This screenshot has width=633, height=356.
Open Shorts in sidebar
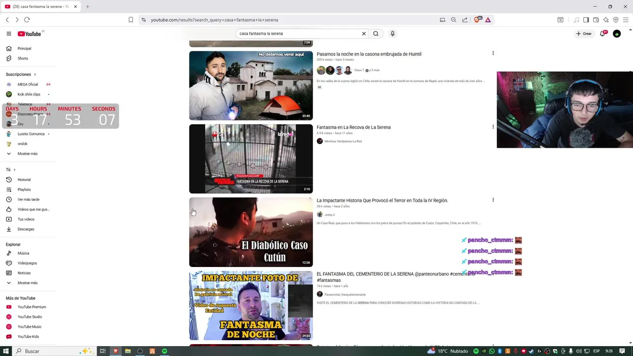click(23, 58)
